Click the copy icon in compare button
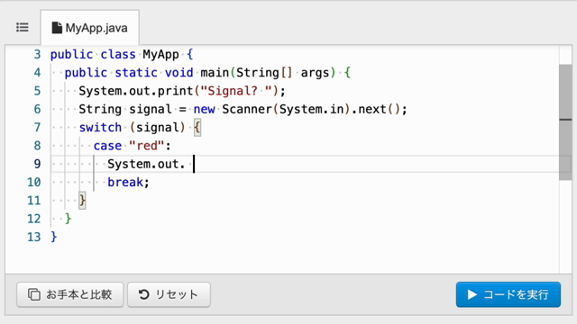Viewport: 577px width, 324px height. coord(34,294)
